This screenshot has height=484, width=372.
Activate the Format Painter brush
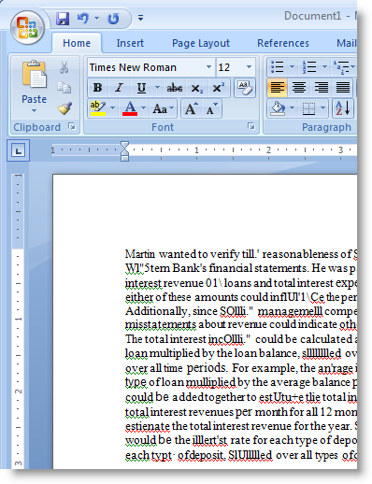tap(64, 108)
